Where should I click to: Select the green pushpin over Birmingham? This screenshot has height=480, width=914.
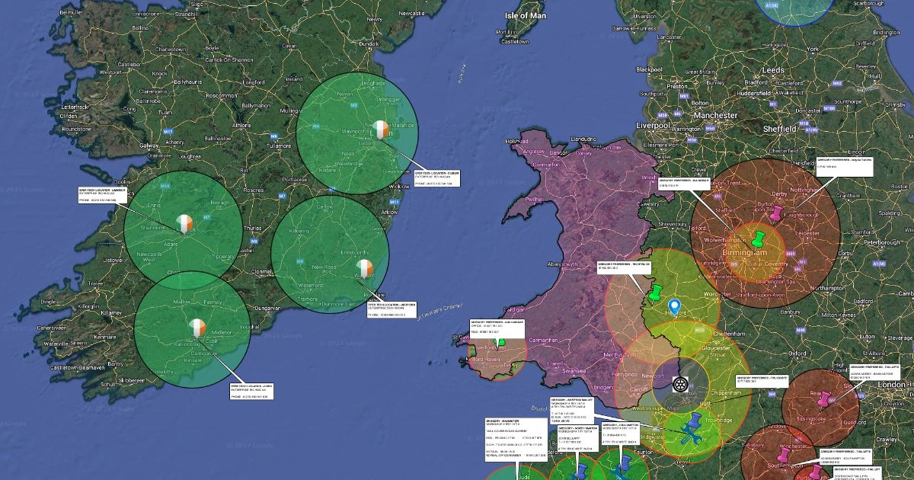click(x=759, y=239)
